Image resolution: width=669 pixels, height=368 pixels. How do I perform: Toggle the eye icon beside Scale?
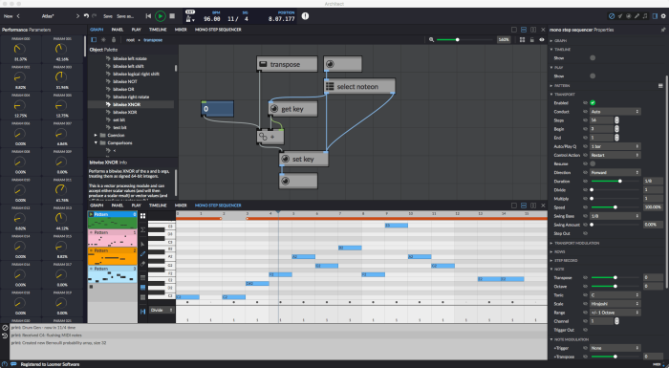(x=585, y=304)
